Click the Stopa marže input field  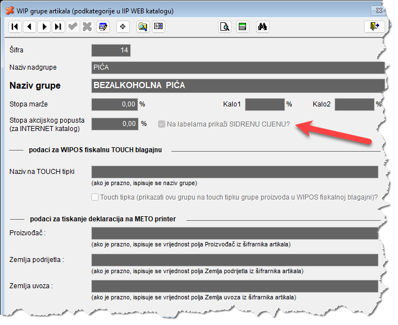pyautogui.click(x=114, y=104)
